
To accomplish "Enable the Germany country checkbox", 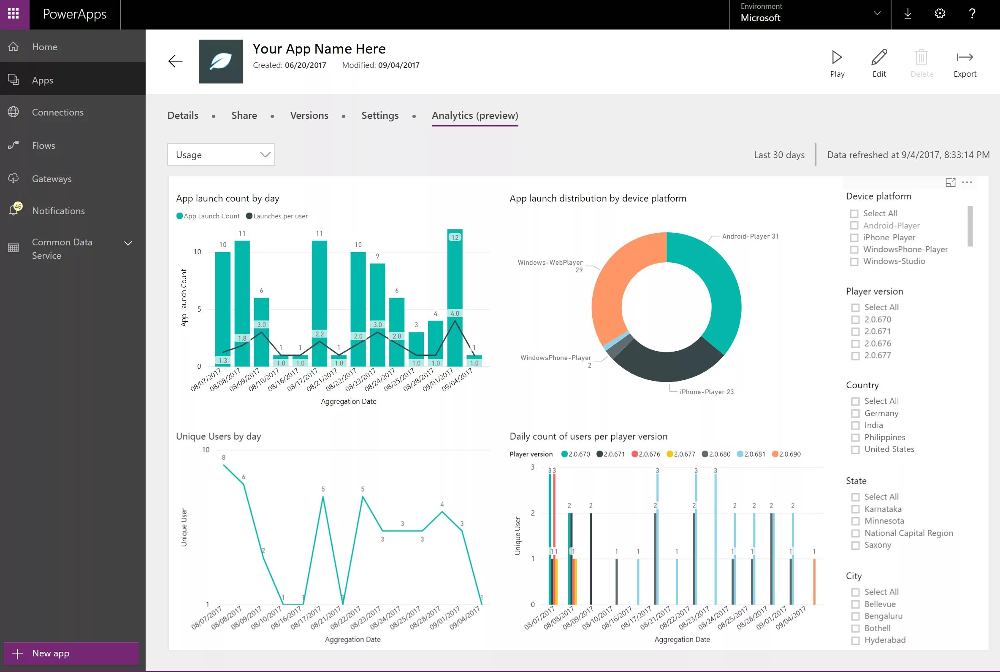I will coord(855,414).
